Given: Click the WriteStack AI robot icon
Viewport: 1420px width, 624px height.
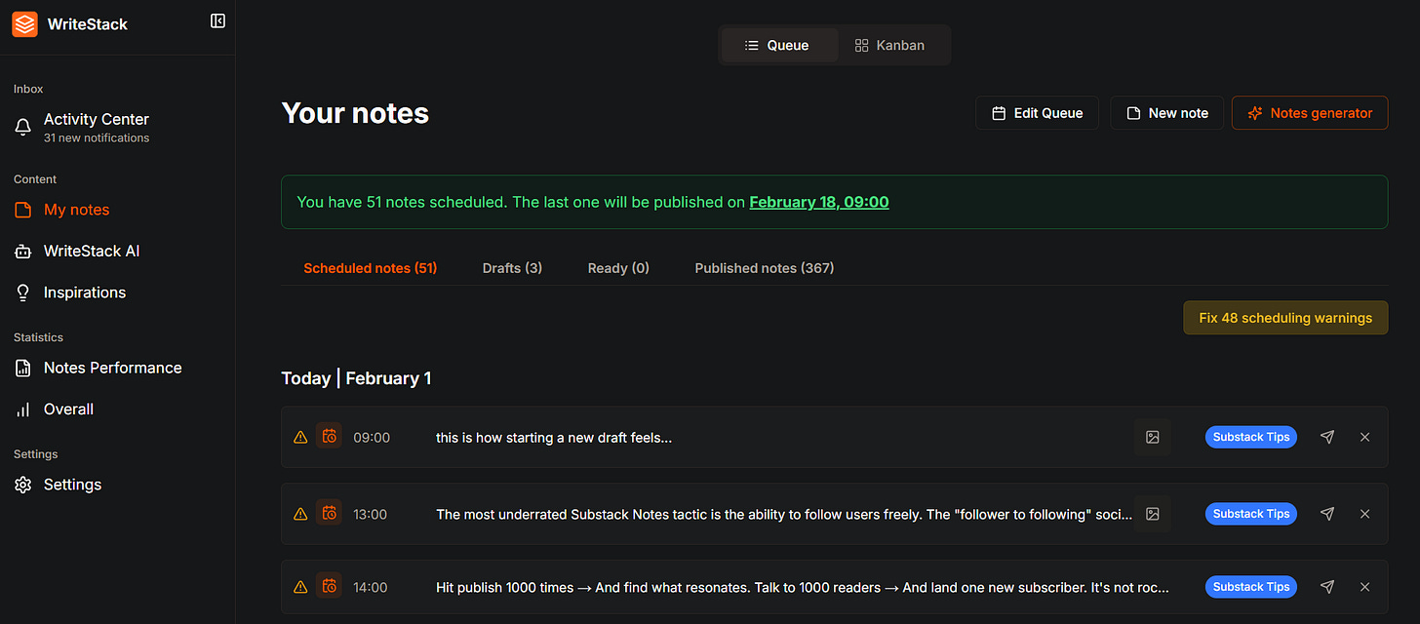Looking at the screenshot, I should pos(23,252).
